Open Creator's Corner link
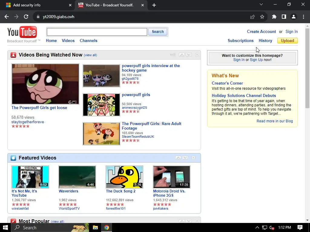 (227, 83)
